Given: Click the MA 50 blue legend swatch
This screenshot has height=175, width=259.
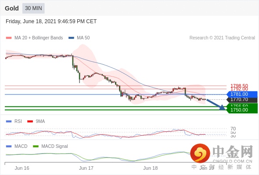Looking at the screenshot, I should coord(71,38).
